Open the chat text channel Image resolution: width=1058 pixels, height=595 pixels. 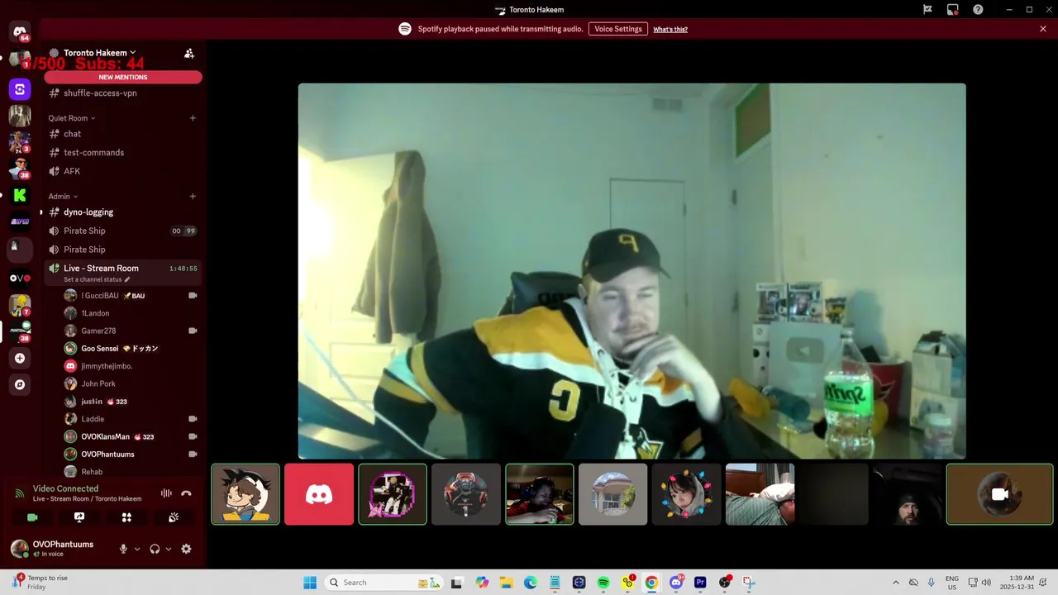pos(123,134)
